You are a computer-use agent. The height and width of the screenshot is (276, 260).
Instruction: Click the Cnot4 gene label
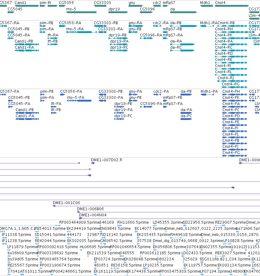click(220, 3)
